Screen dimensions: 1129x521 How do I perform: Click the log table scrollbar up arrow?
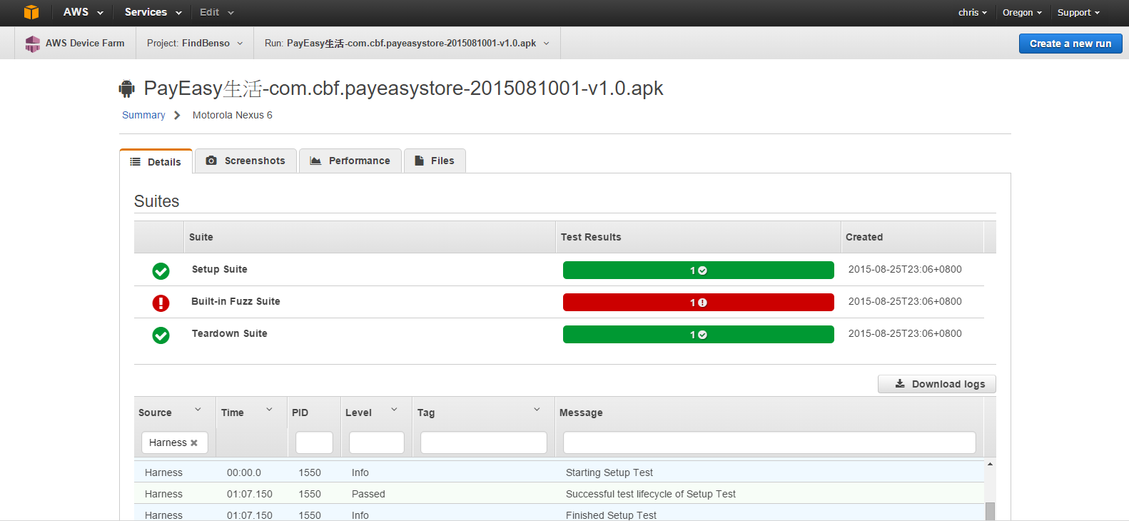point(990,465)
